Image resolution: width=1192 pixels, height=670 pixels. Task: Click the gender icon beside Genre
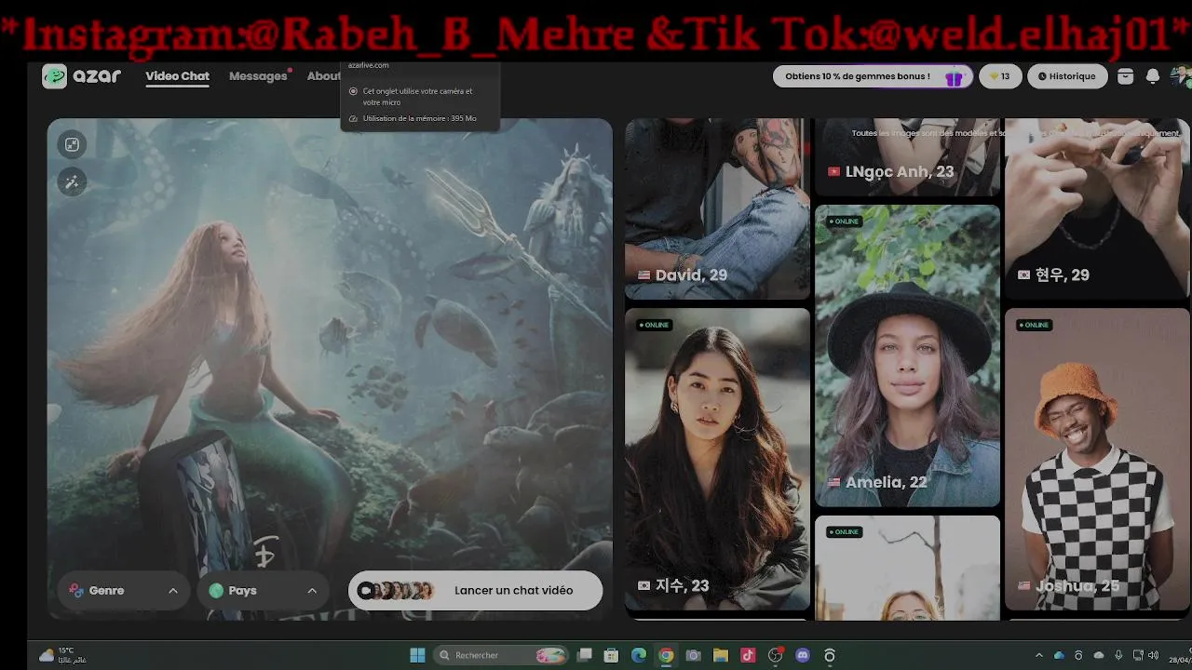click(76, 591)
